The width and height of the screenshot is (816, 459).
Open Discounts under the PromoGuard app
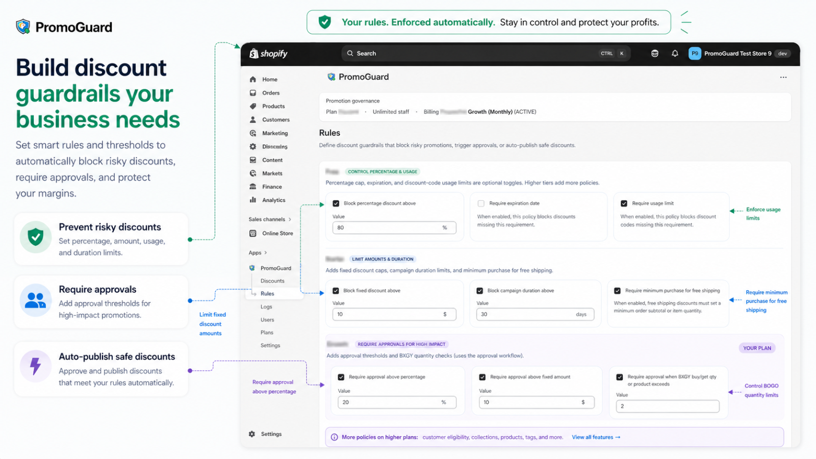pos(272,281)
